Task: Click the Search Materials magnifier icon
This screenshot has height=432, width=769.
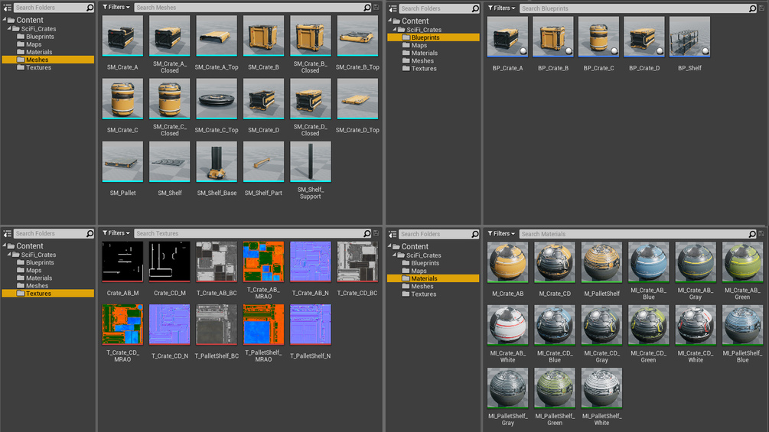Action: click(x=752, y=234)
